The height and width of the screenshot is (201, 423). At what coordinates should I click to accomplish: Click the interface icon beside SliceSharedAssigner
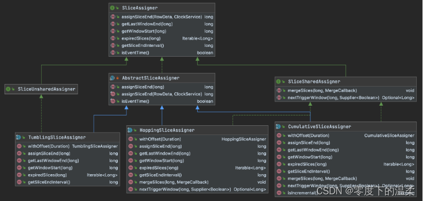click(279, 81)
